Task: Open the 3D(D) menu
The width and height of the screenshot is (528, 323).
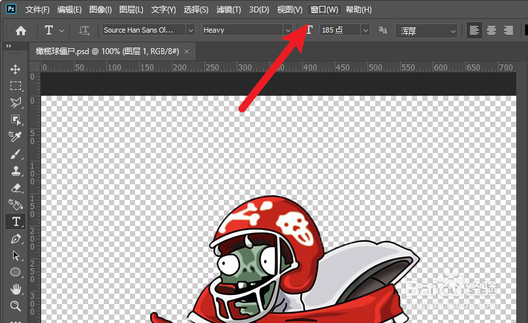Action: coord(259,10)
